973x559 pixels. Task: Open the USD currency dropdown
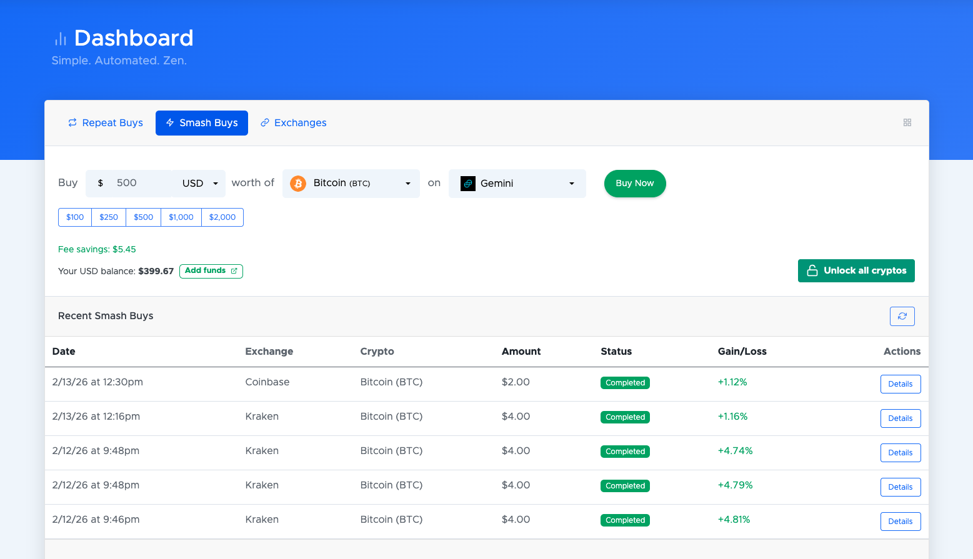tap(199, 184)
